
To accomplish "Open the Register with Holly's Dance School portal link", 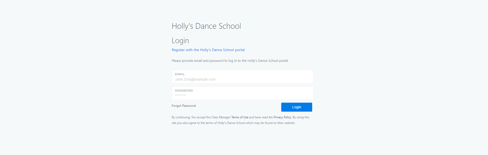I will pyautogui.click(x=208, y=50).
